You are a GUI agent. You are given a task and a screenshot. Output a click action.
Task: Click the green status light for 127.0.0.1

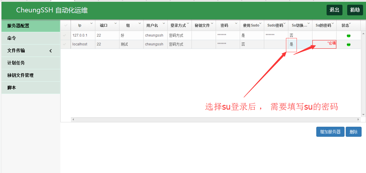pyautogui.click(x=349, y=36)
